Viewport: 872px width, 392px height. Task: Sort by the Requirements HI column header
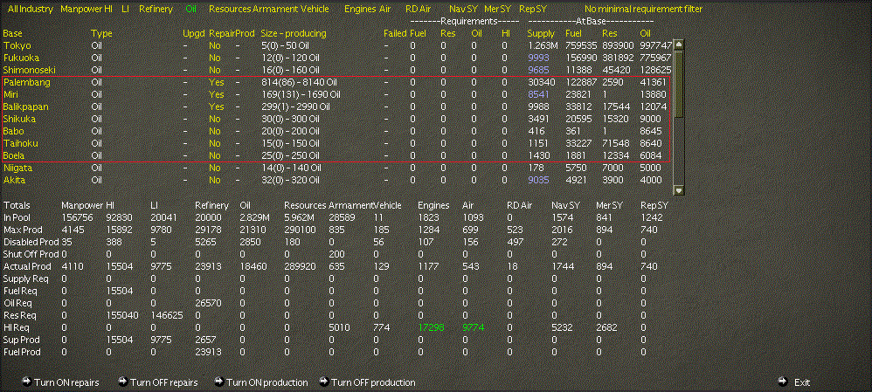pos(505,33)
